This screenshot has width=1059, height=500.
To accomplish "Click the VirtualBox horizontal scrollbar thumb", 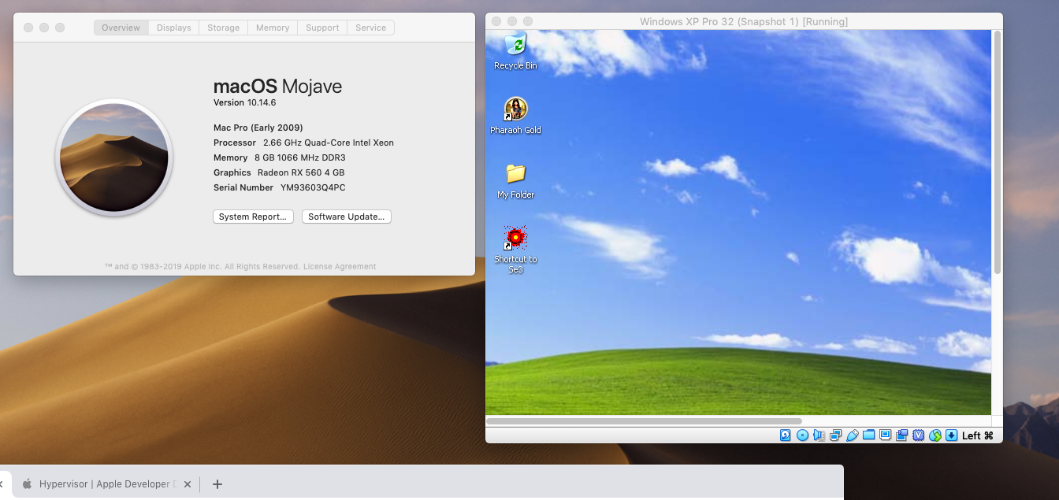I will click(x=644, y=421).
